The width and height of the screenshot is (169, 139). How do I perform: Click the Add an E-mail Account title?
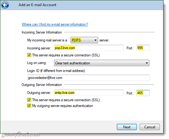[x=38, y=5]
